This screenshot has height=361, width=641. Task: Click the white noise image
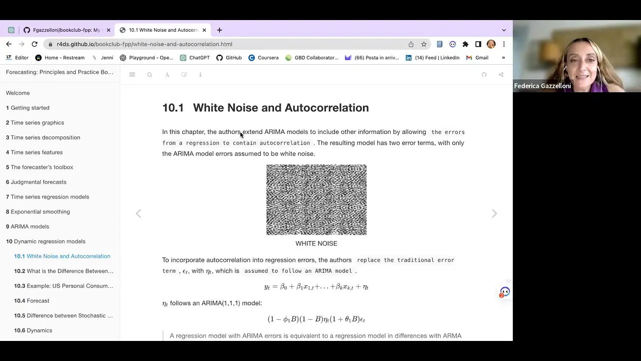316,200
